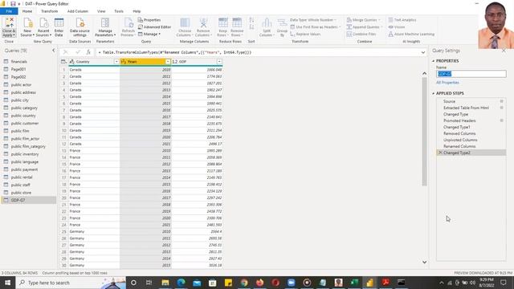Switch to the Transform ribbon tab
Image resolution: width=514 pixels, height=289 pixels.
point(50,11)
